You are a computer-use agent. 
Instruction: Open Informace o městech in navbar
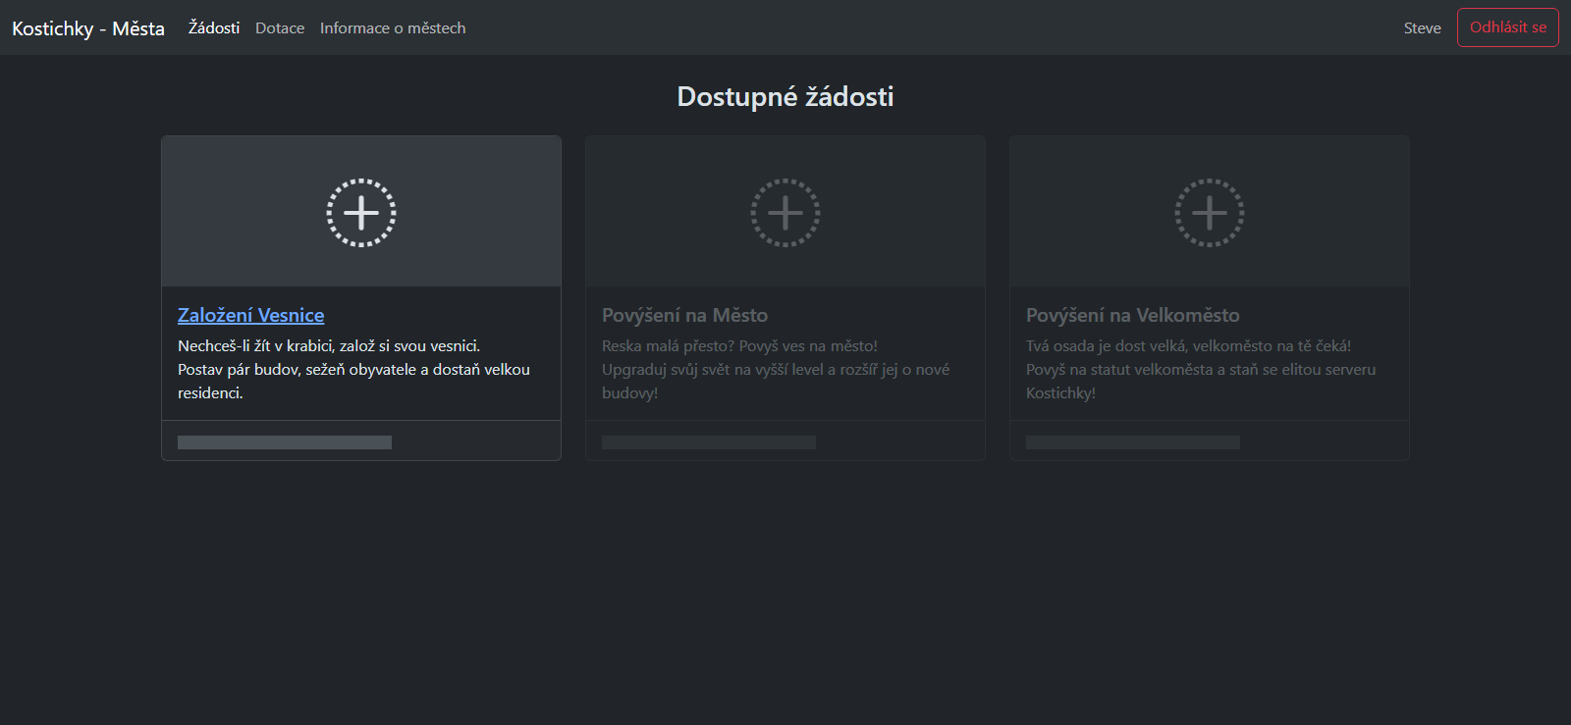(393, 27)
